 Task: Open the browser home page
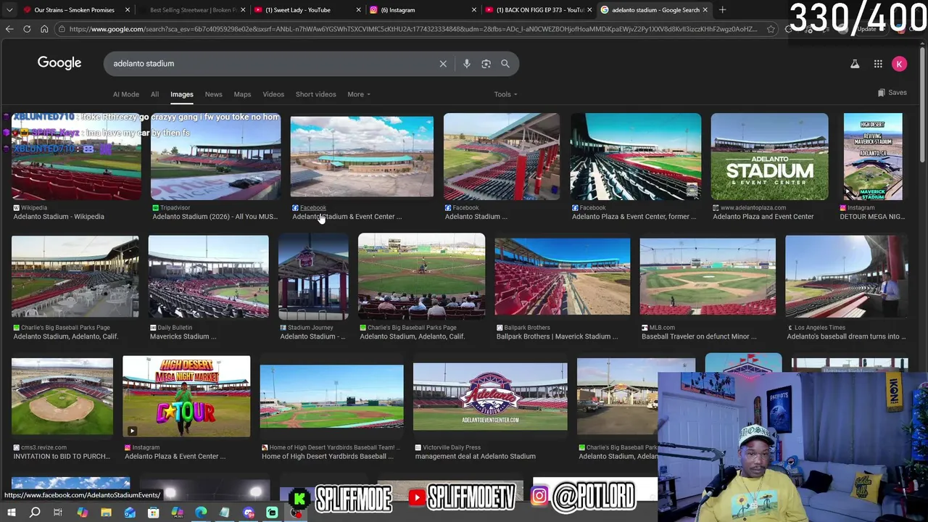44,29
